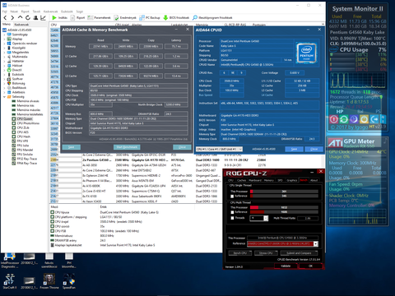Image resolution: width=395 pixels, height=296 pixels.
Task: Click the user silhouette icon in AIDA64 toolbar
Action: (x=35, y=18)
